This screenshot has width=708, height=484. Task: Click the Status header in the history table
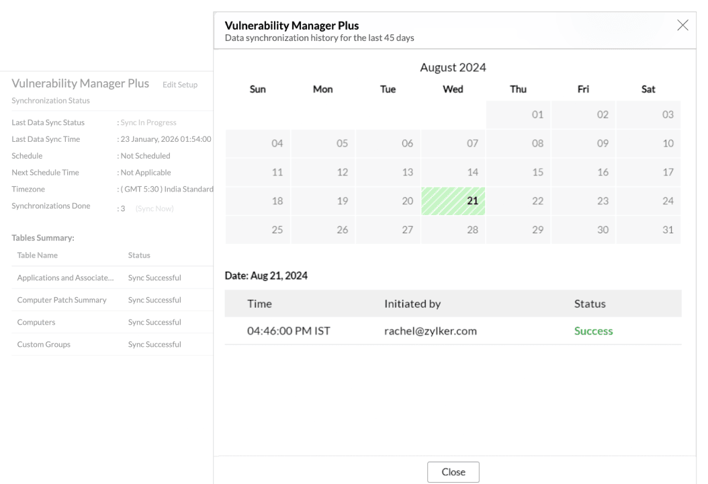(590, 304)
